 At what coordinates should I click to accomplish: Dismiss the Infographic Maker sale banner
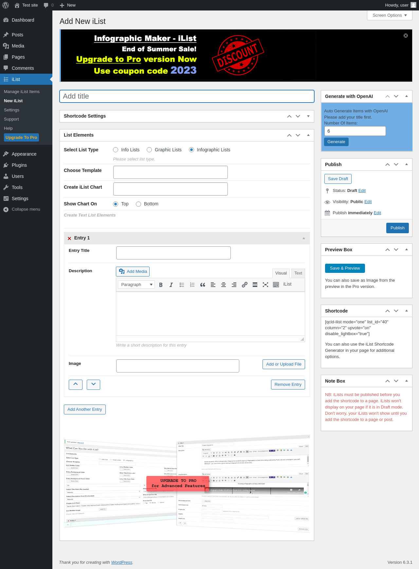tap(406, 36)
